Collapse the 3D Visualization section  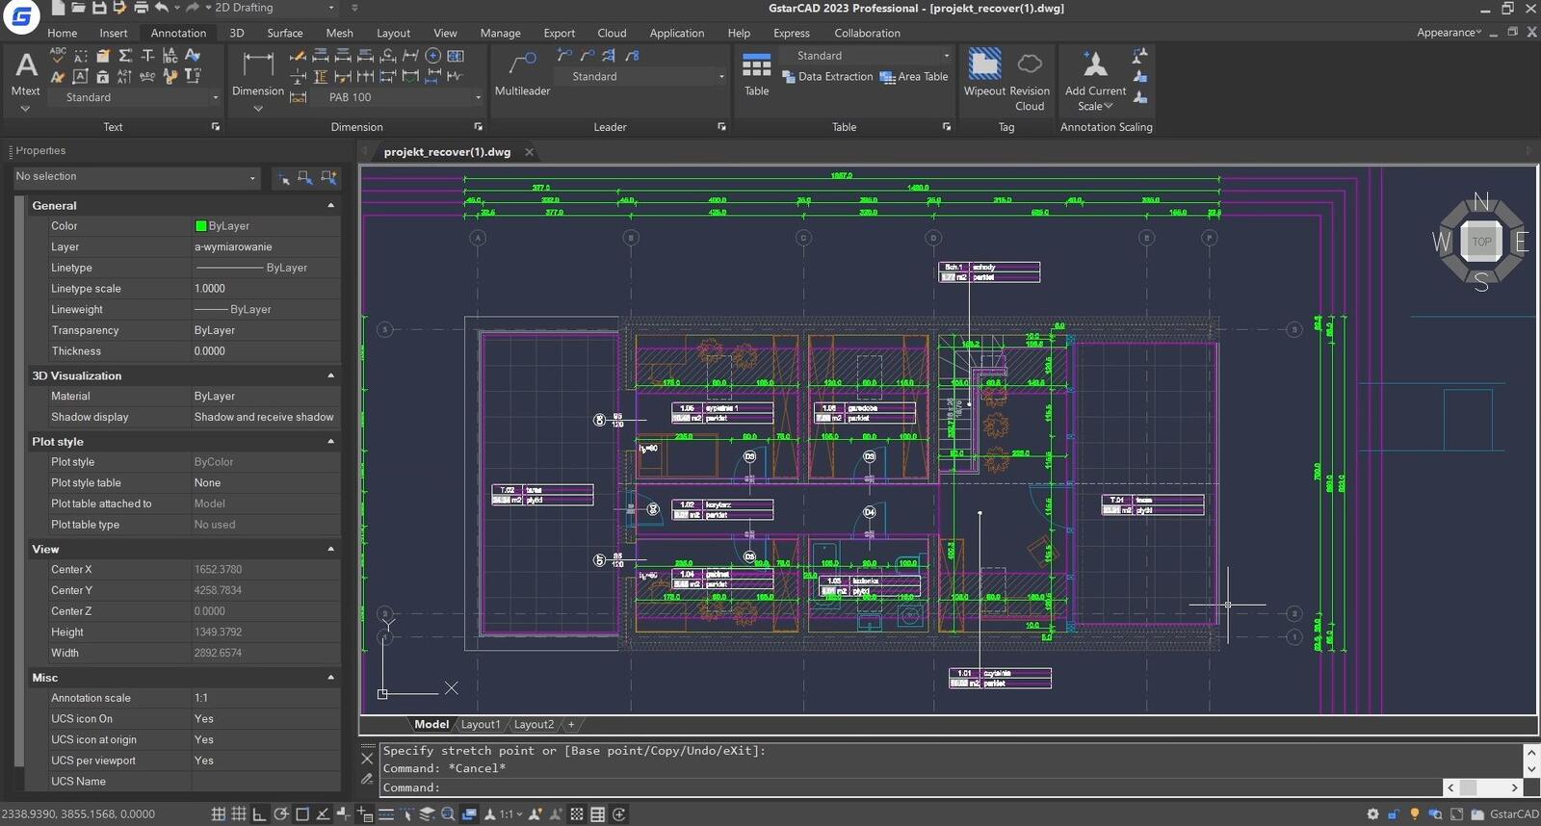[330, 375]
